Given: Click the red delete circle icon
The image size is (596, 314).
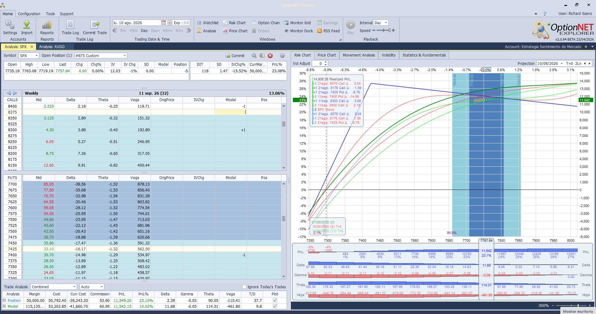Looking at the screenshot, I should click(x=270, y=56).
